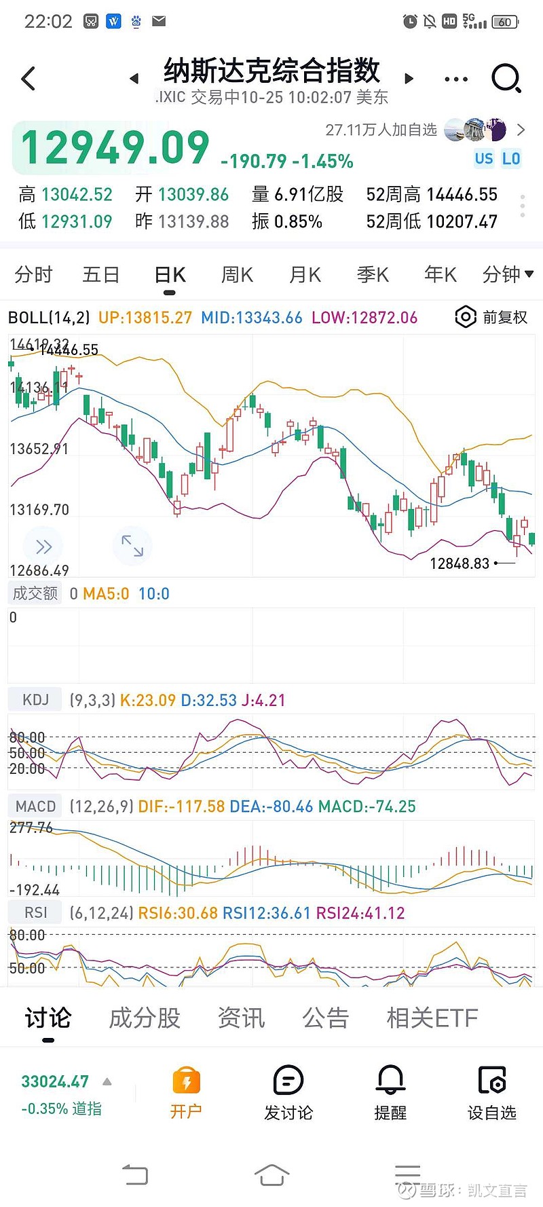Expand the followers list chevron
The height and width of the screenshot is (1207, 543).
(x=521, y=130)
